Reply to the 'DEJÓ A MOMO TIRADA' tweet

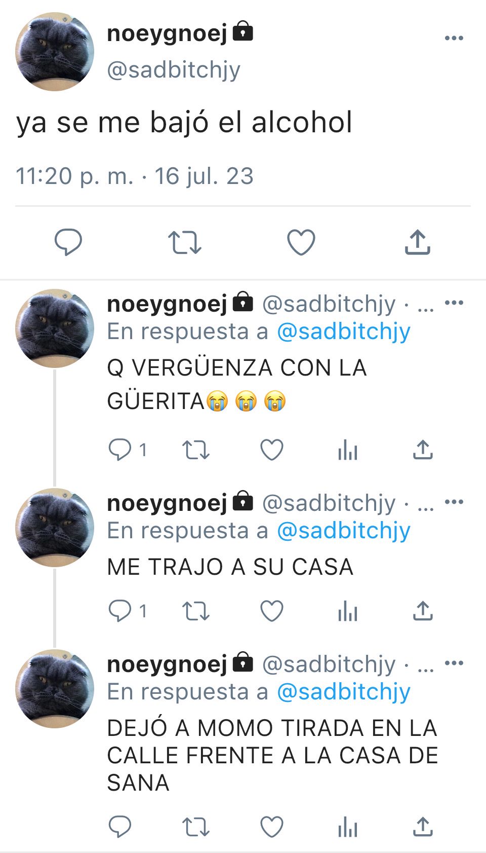coord(120,826)
